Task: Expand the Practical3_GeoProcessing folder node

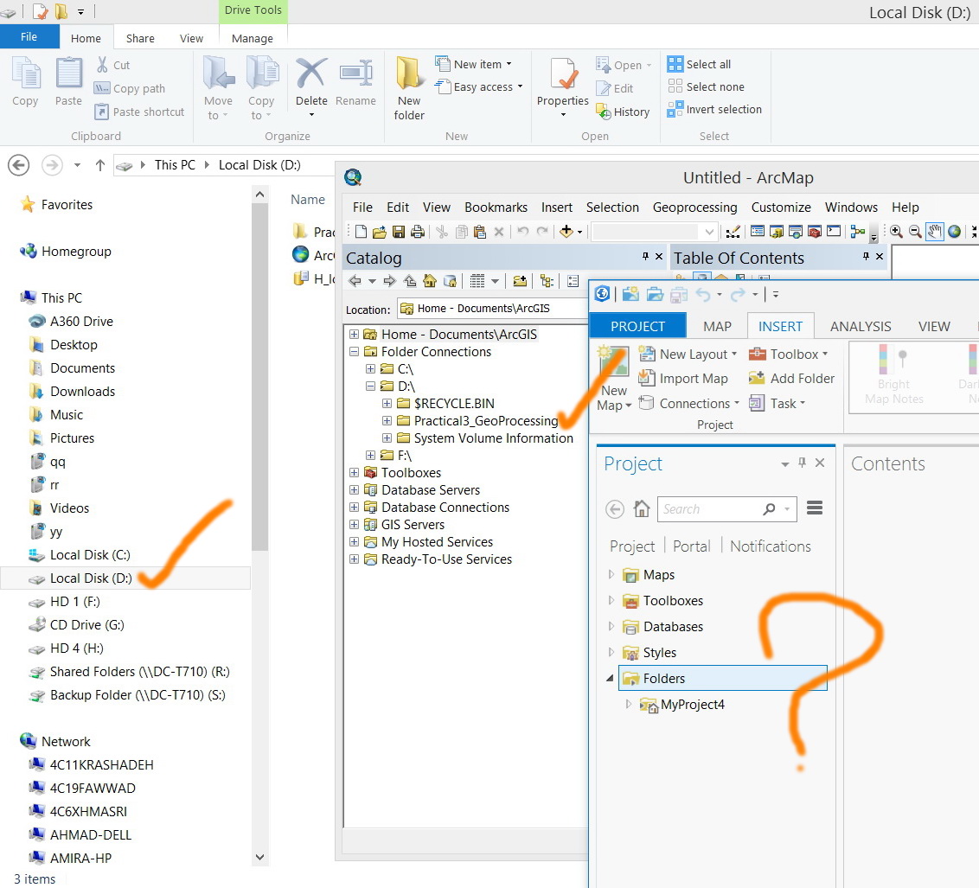Action: coord(387,420)
